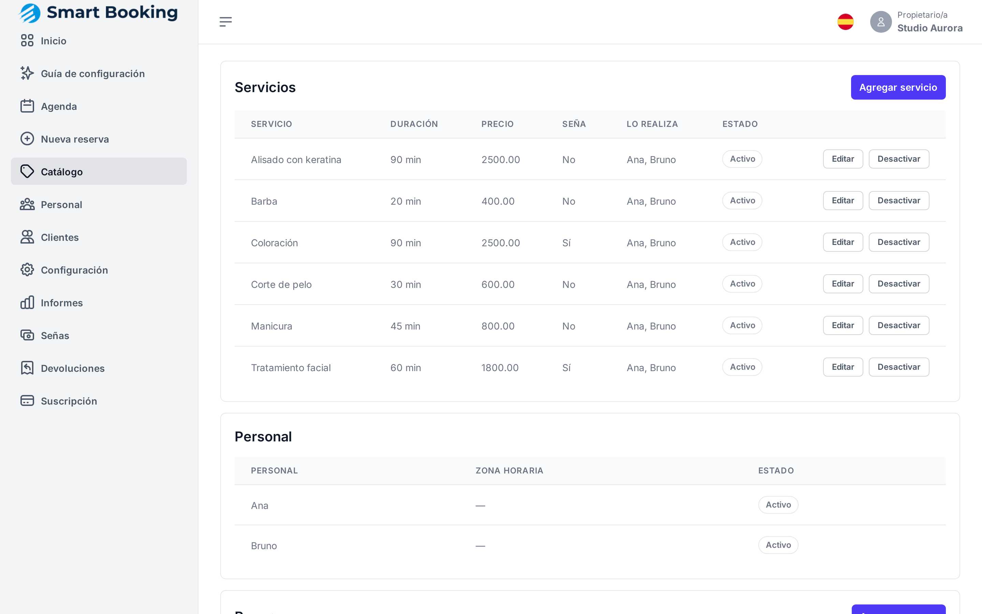Viewport: 982px width, 614px height.
Task: Click the Servicios section heading
Action: pos(265,87)
